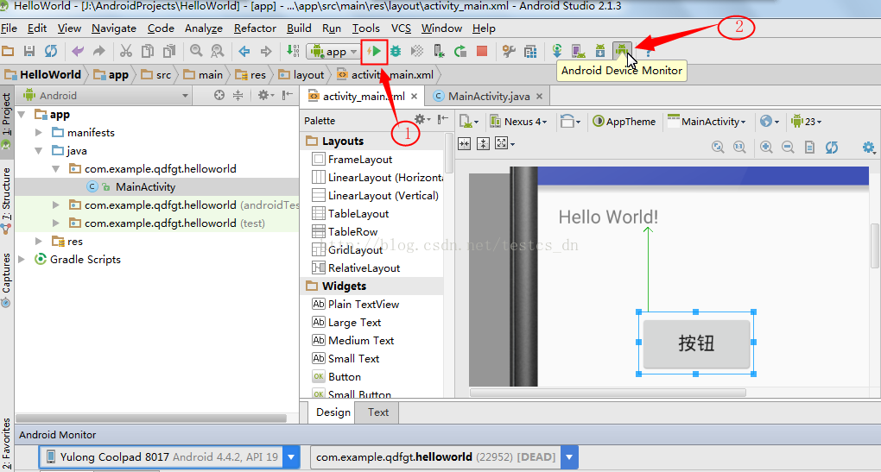Click the red Stop button
The height and width of the screenshot is (472, 881).
click(481, 51)
